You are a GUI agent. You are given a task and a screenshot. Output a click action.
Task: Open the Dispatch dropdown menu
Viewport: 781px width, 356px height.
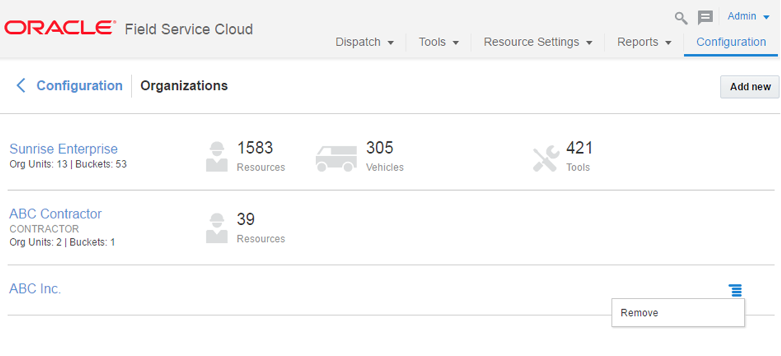365,42
